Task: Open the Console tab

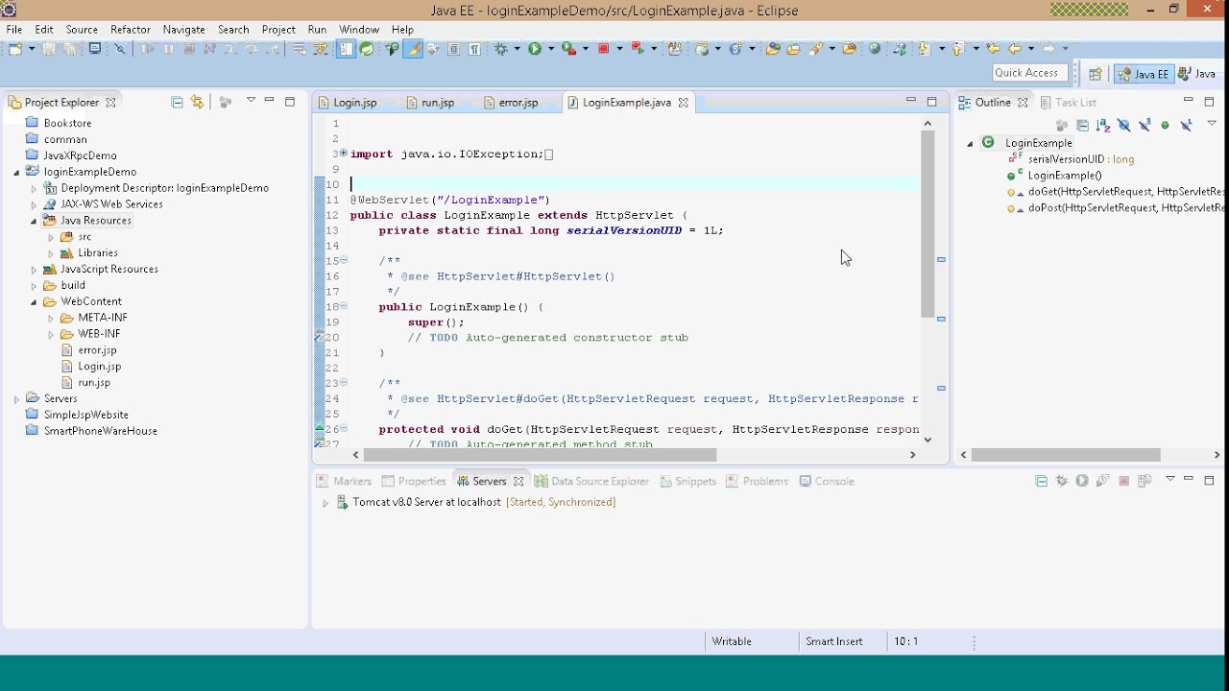Action: (828, 482)
